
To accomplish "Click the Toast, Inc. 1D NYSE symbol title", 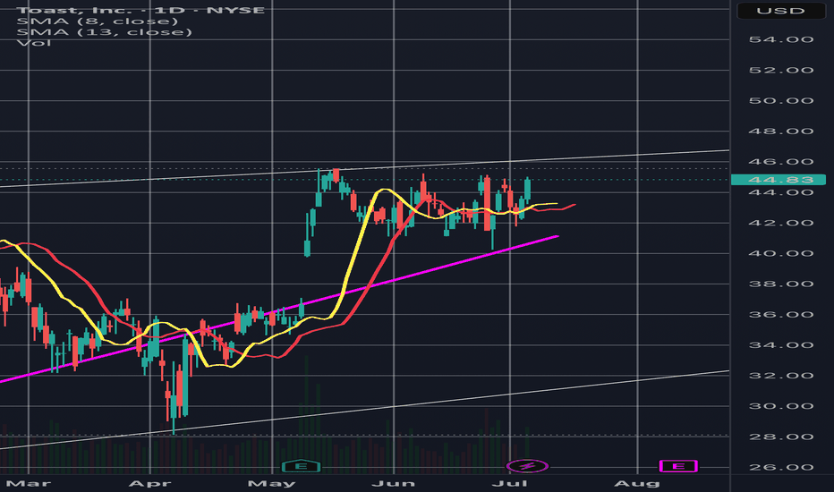I will point(140,10).
